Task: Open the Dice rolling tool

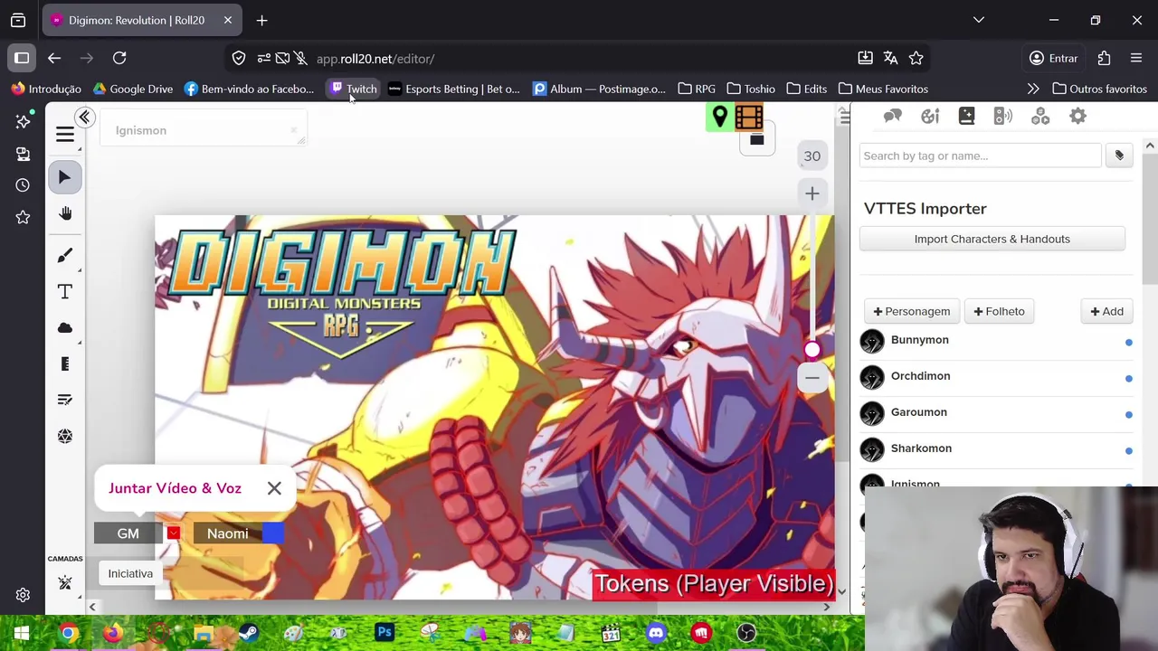Action: point(64,437)
